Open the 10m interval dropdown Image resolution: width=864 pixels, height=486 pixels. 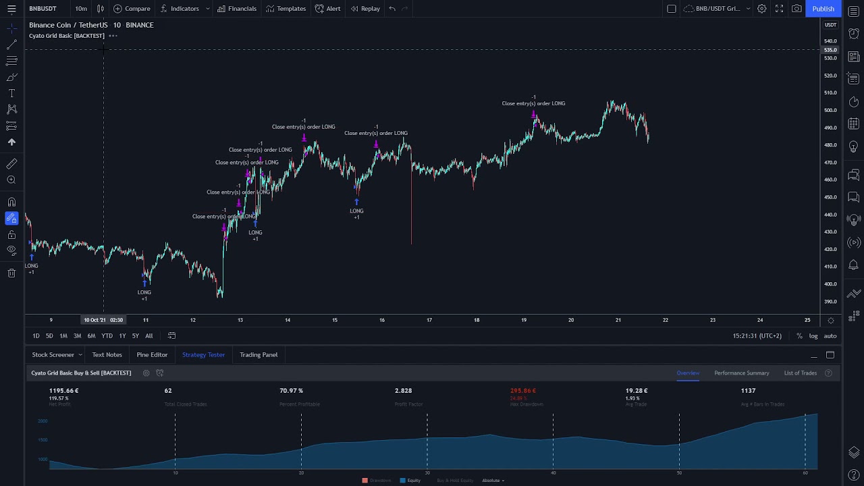pos(81,9)
